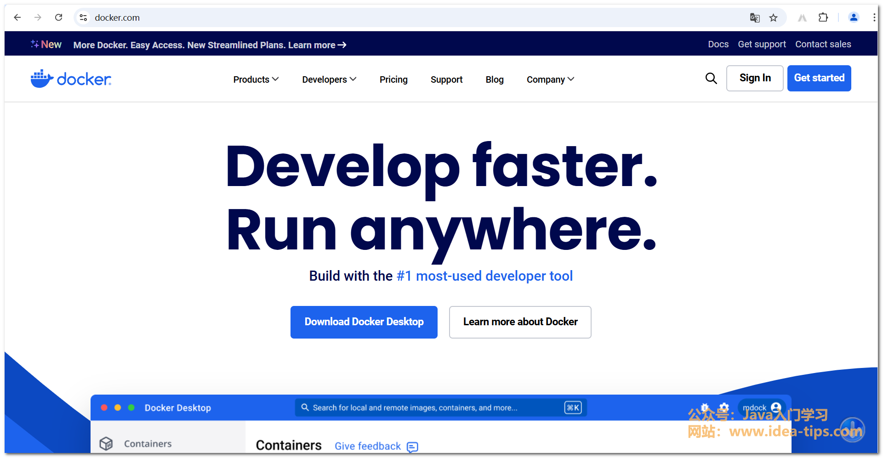
Task: Click the browser forward arrow
Action: pos(38,17)
